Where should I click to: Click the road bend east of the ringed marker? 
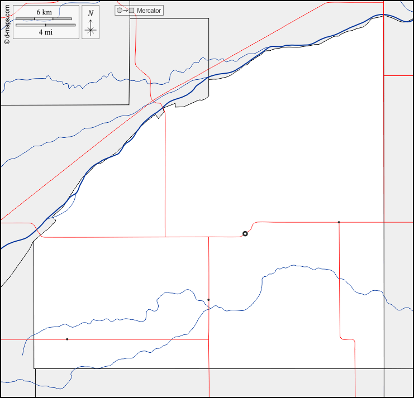(253, 224)
